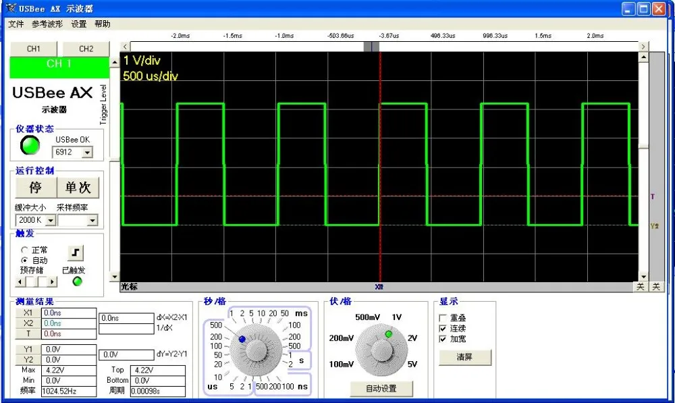Click the USBee application title bar icon
Image resolution: width=675 pixels, height=403 pixels.
coord(11,8)
